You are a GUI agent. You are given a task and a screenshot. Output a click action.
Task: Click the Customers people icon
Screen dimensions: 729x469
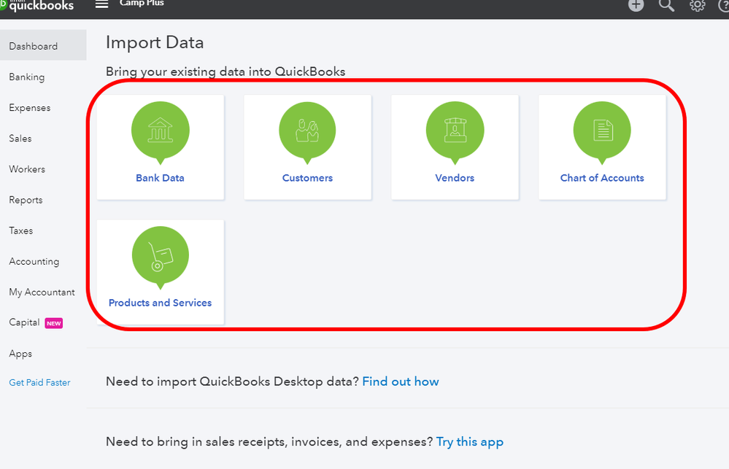point(307,131)
